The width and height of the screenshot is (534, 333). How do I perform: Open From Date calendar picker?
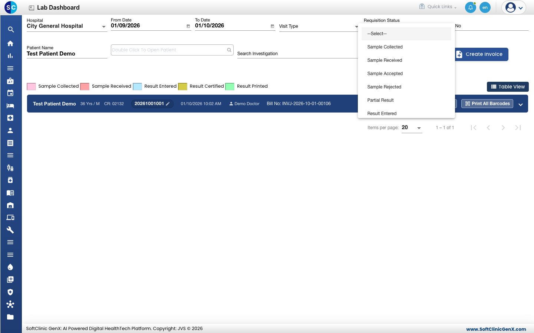[x=188, y=26]
